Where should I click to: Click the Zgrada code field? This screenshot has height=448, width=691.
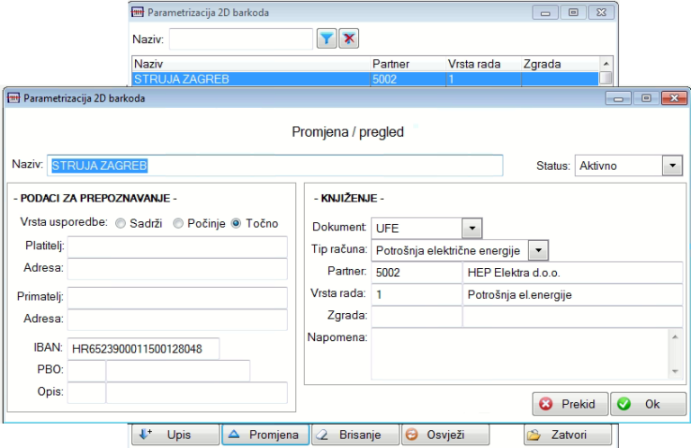(x=417, y=317)
